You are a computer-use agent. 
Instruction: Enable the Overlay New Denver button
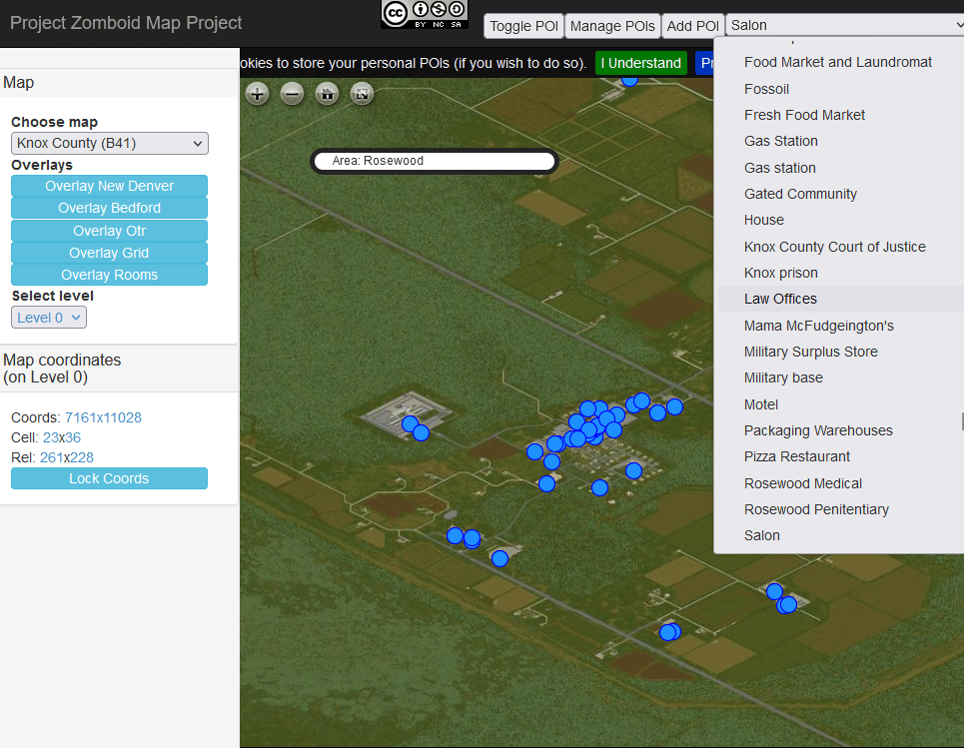110,186
